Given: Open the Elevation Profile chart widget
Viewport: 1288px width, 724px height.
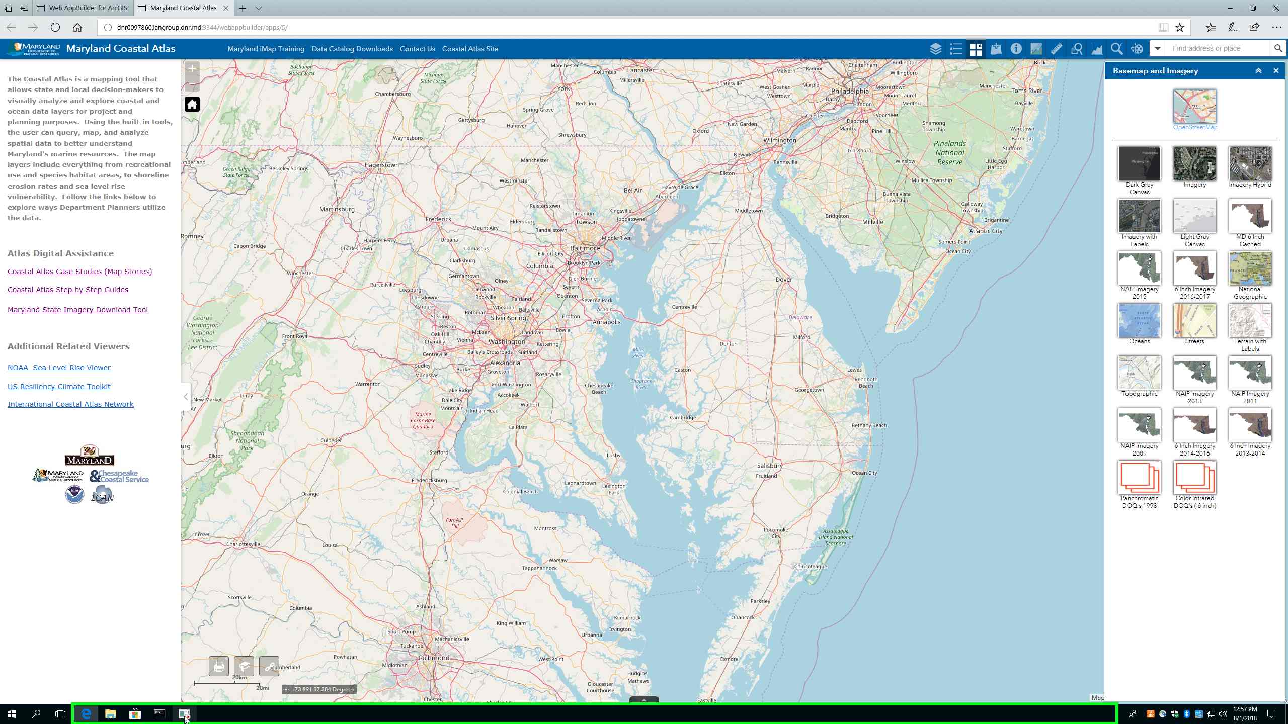Looking at the screenshot, I should pyautogui.click(x=1096, y=49).
